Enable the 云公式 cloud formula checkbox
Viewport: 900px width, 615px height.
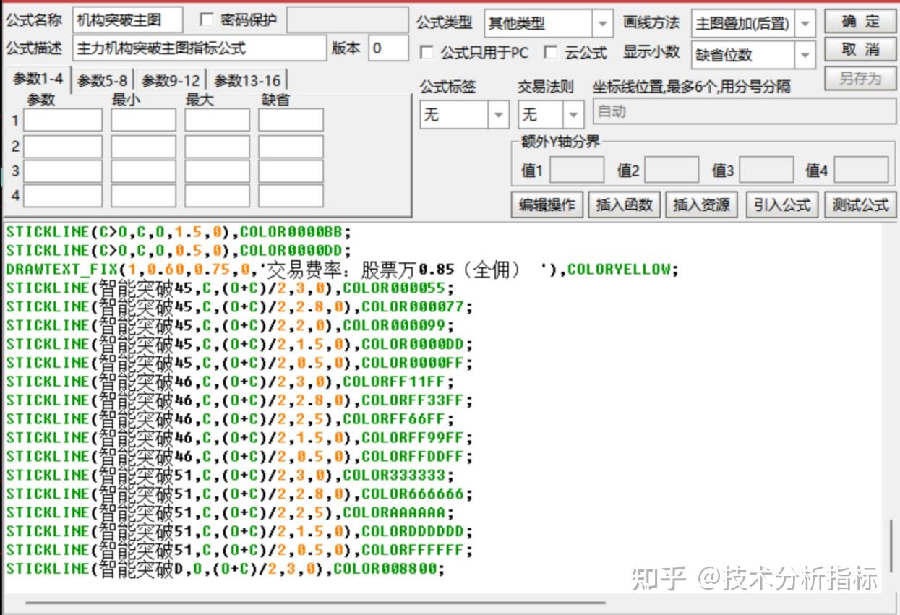coord(552,53)
